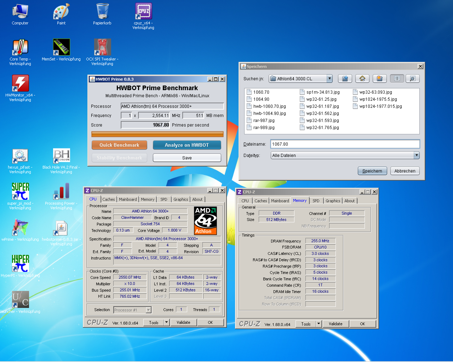453x362 pixels.
Task: Create a new folder in Speichern dialog
Action: coord(379,78)
